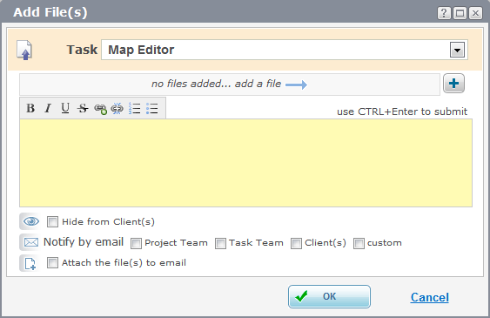490x318 pixels.
Task: Remove hyperlink with unlink icon
Action: pyautogui.click(x=117, y=109)
